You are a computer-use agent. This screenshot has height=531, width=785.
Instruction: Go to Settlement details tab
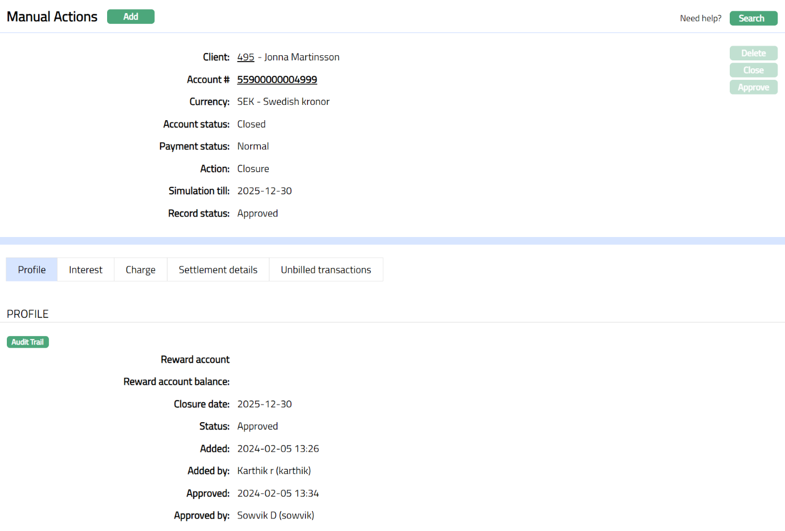point(218,269)
